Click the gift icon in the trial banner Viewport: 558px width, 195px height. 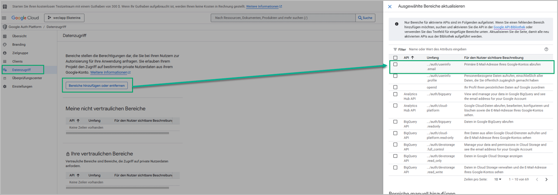click(x=5, y=6)
